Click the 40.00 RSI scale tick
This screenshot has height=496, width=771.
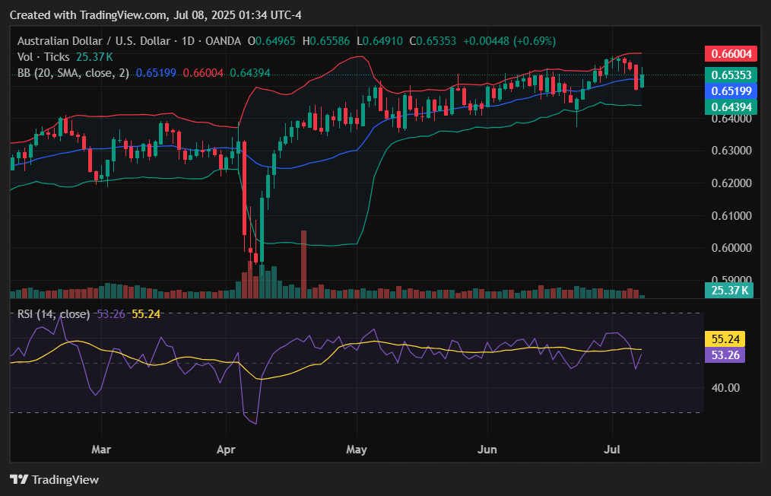[725, 388]
